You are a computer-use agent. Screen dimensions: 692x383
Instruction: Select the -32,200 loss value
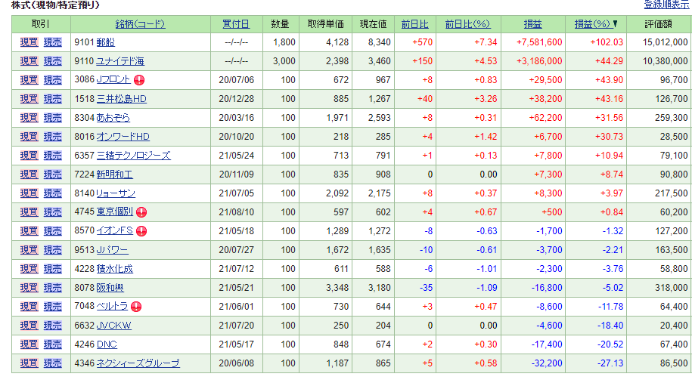tap(547, 363)
